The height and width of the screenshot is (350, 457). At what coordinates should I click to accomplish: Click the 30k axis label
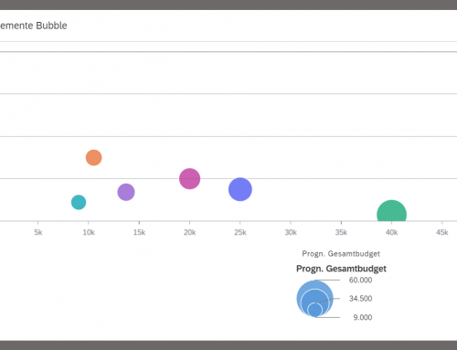point(291,232)
